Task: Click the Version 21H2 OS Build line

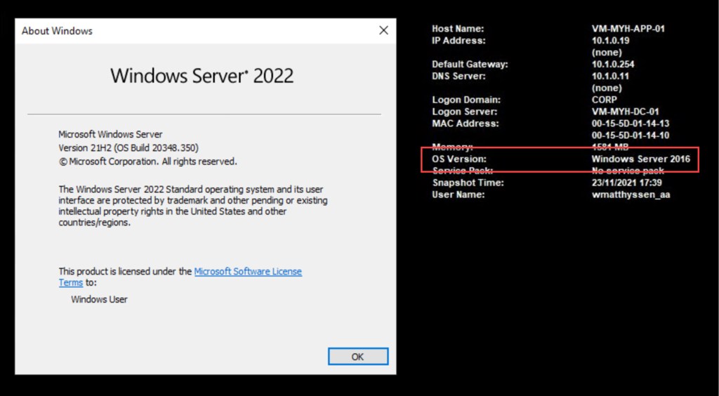Action: (x=128, y=147)
